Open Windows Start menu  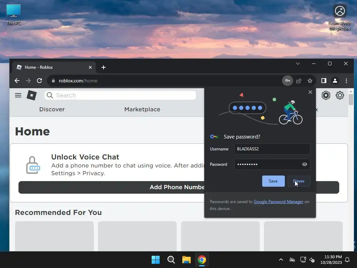coord(156,260)
